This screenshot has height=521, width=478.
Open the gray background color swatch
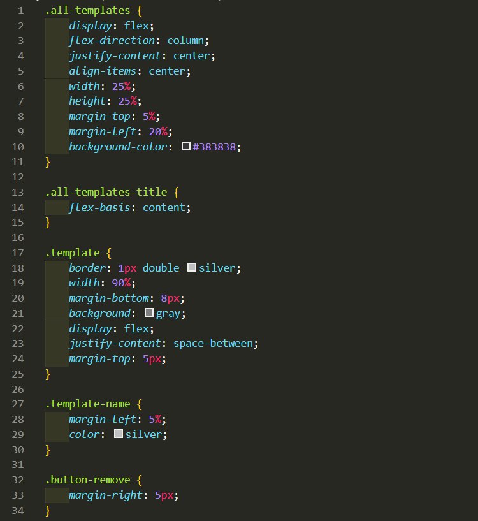pyautogui.click(x=149, y=312)
